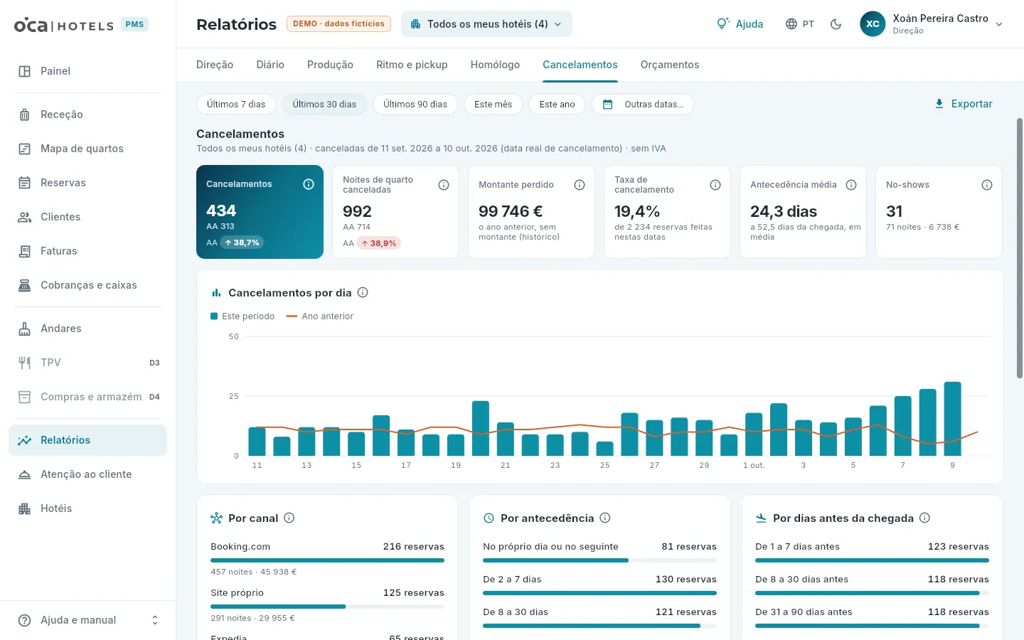
Task: Open info icon next to Por canal
Action: coord(289,518)
